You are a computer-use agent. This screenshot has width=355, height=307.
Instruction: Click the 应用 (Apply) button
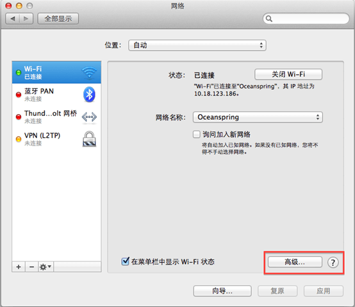point(324,291)
